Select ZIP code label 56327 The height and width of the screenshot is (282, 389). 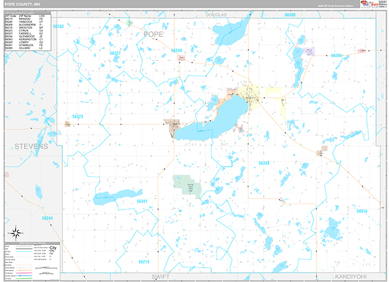click(115, 53)
